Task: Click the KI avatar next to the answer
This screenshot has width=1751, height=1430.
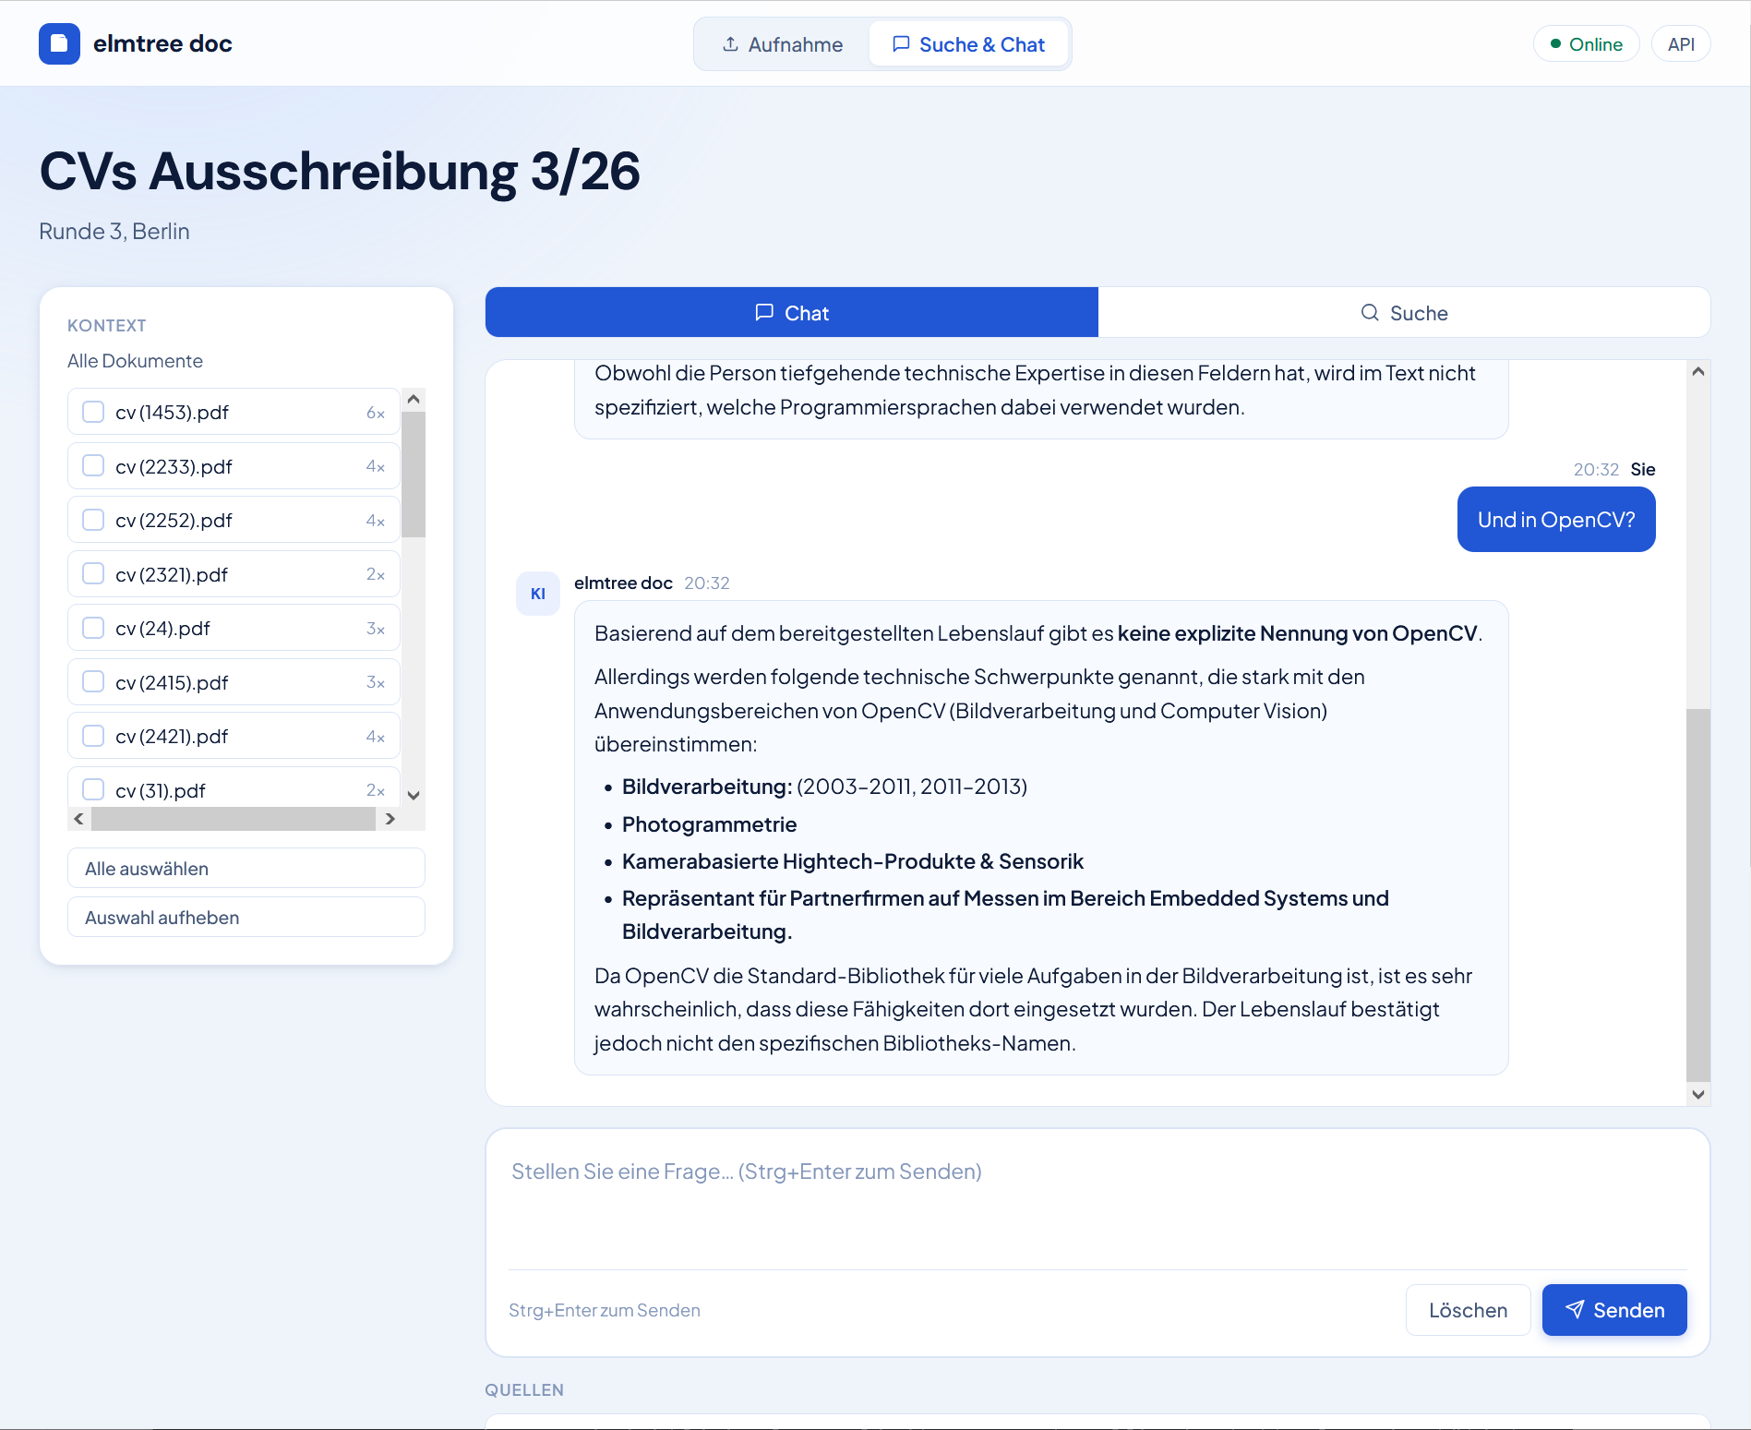Action: (538, 594)
